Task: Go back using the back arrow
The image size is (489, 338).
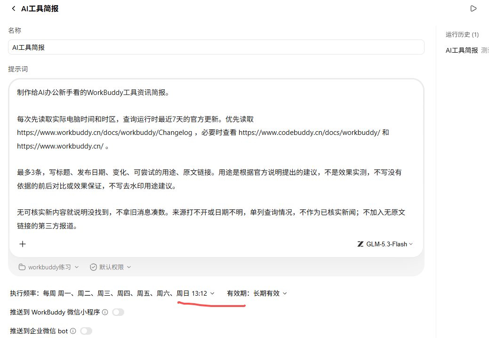Action: pos(13,9)
